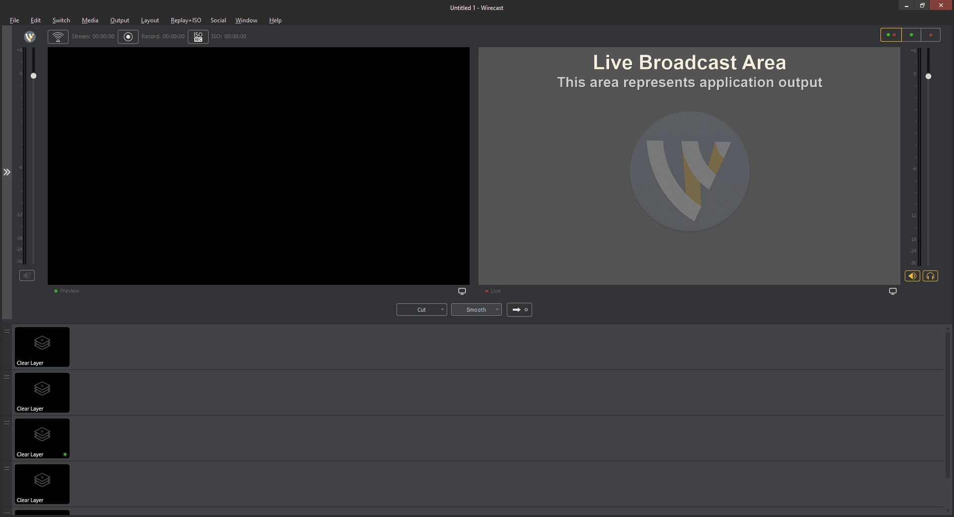Mute preview audio using the grey speaker icon
The image size is (954, 517).
click(x=27, y=275)
